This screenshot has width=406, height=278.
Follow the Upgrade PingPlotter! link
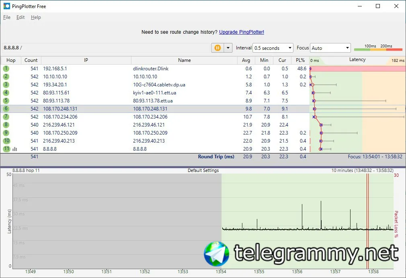(242, 32)
